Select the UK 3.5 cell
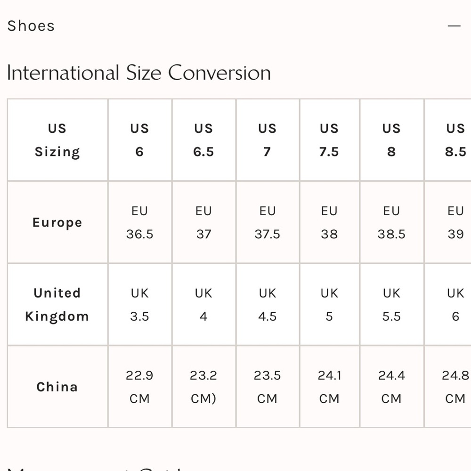471x471 pixels. tap(139, 304)
